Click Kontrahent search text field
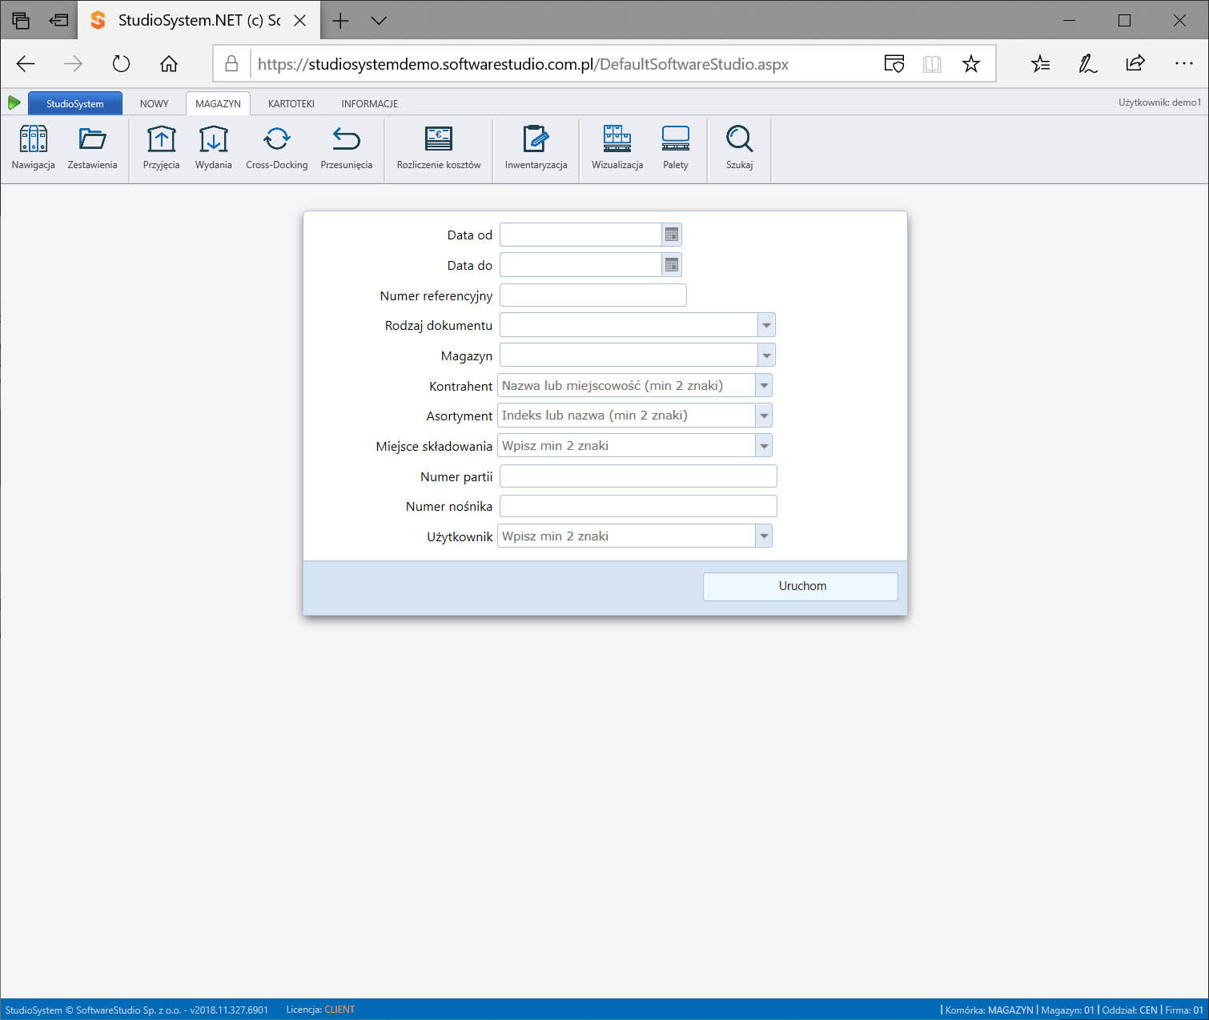Screen dimensions: 1209x1020 626,385
